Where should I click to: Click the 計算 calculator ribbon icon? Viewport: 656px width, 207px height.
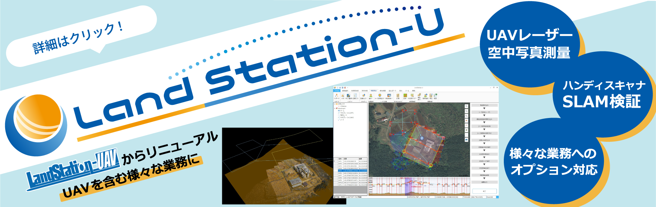tap(398, 96)
